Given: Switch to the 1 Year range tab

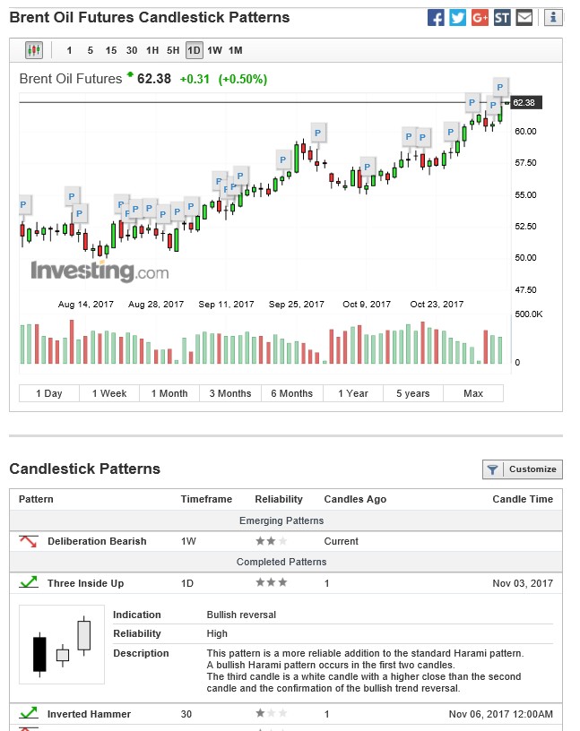Looking at the screenshot, I should click(353, 393).
